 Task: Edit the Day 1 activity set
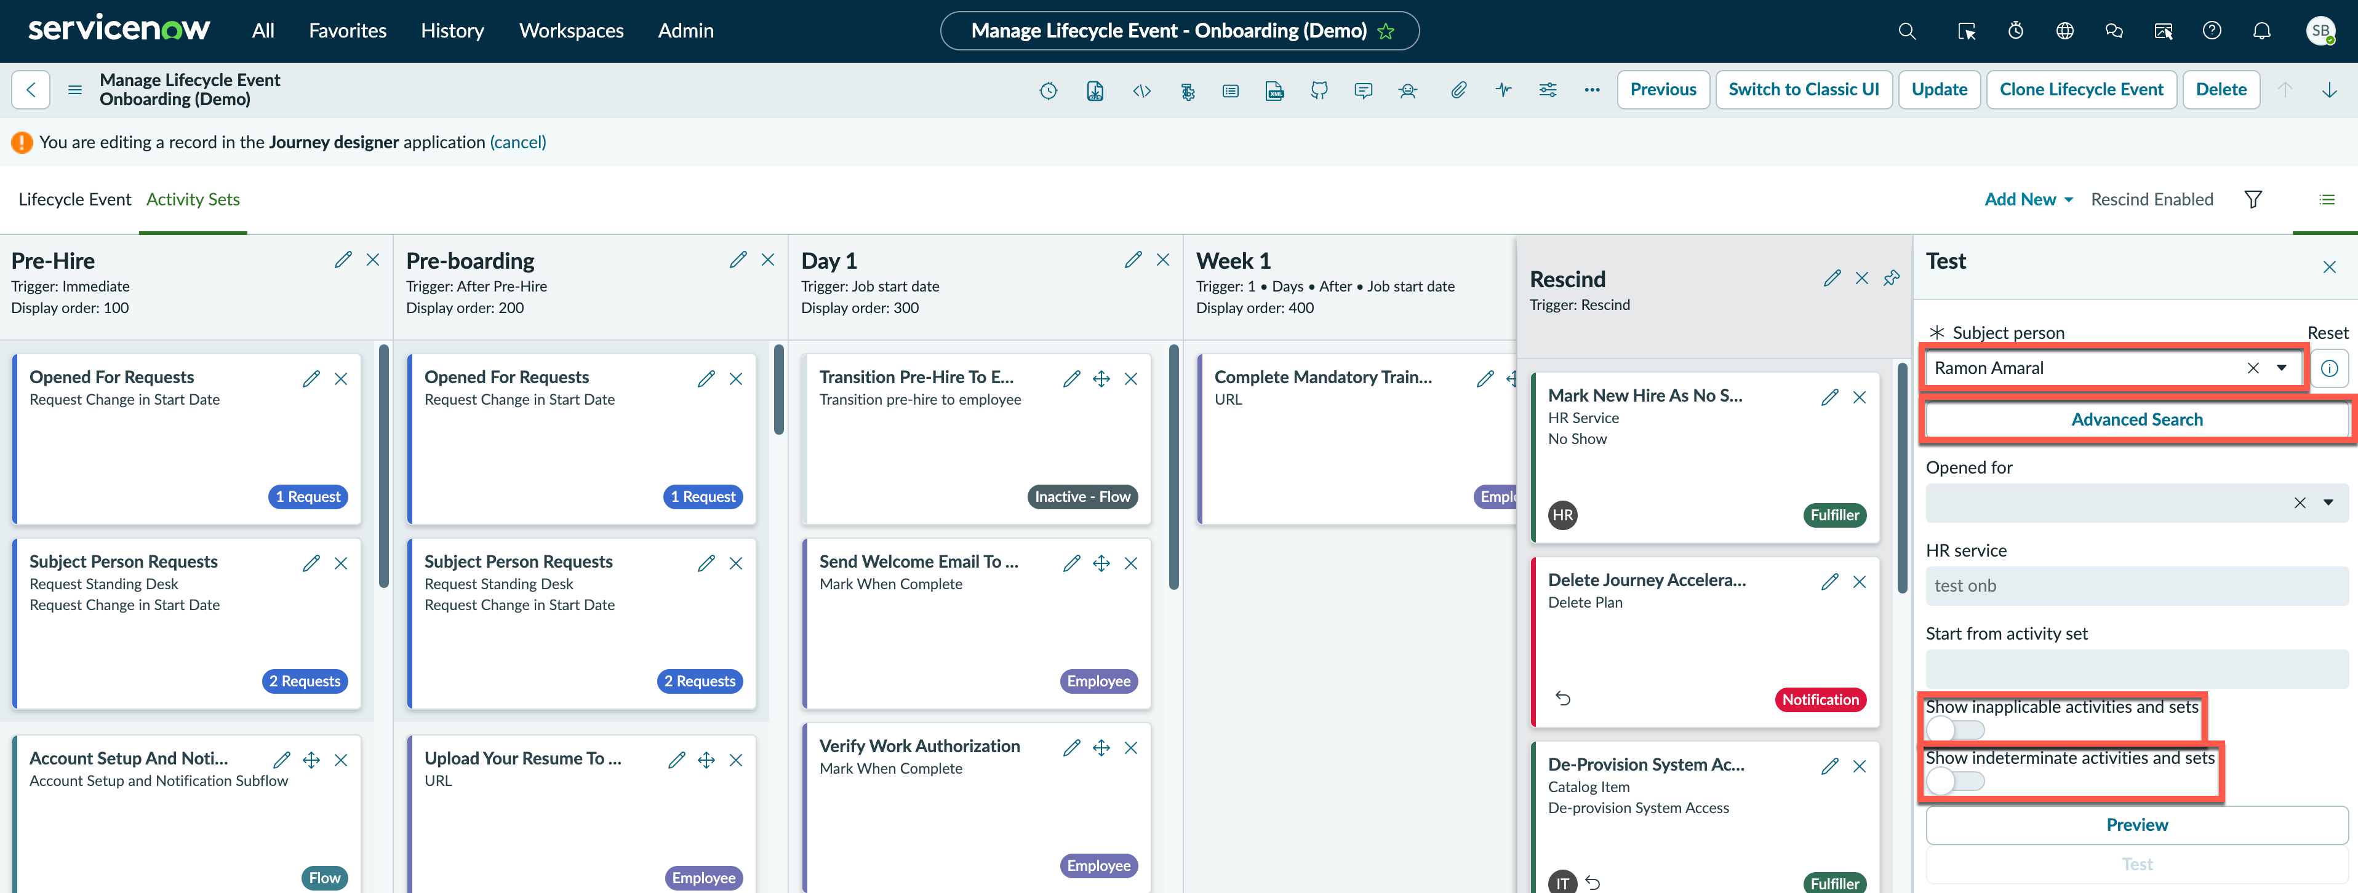(1133, 260)
